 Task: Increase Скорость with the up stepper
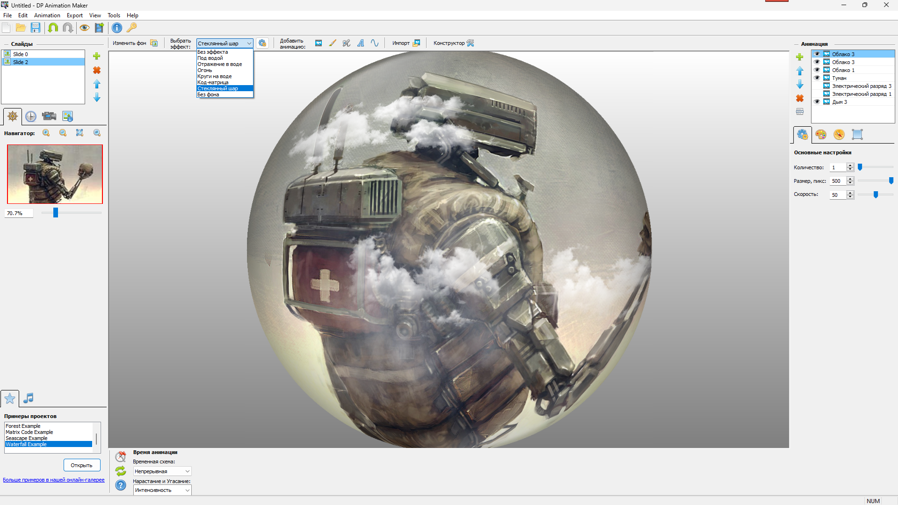coord(850,193)
